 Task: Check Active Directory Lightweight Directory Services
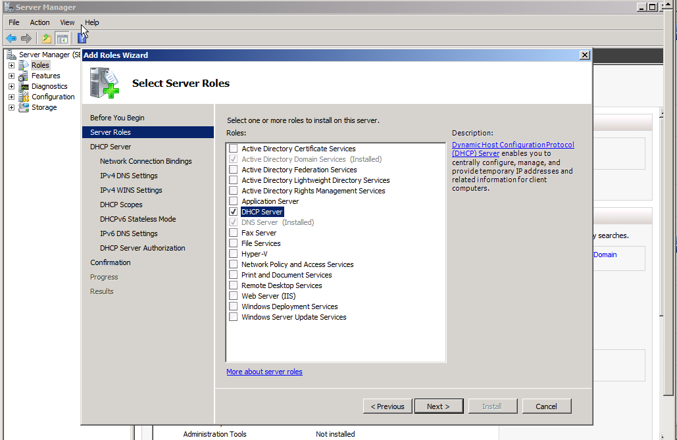pyautogui.click(x=233, y=180)
